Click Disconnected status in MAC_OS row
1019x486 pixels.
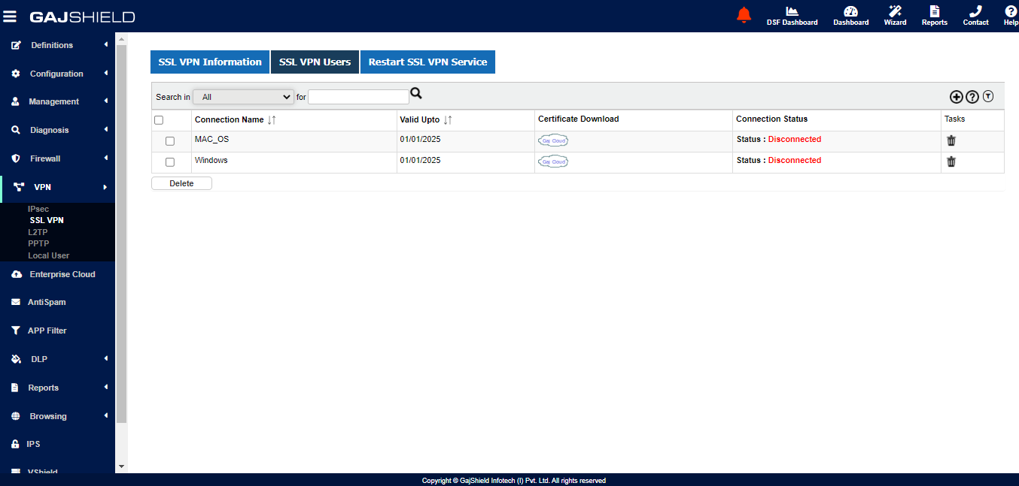pyautogui.click(x=795, y=139)
